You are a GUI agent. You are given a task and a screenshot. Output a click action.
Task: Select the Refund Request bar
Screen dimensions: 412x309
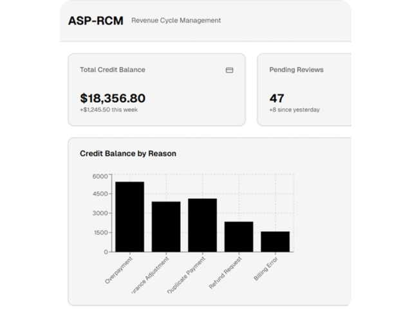pyautogui.click(x=239, y=236)
